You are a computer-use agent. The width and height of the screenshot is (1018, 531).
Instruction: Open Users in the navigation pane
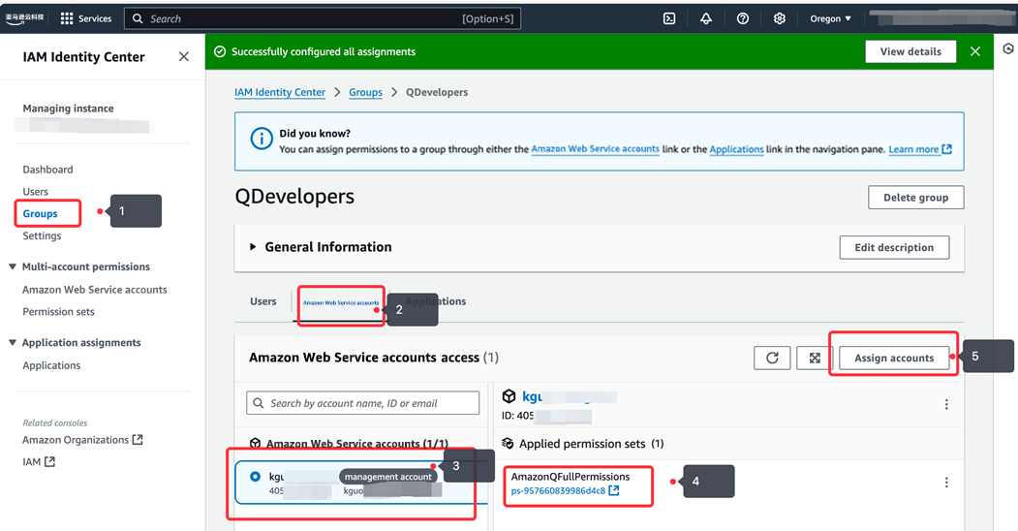36,192
